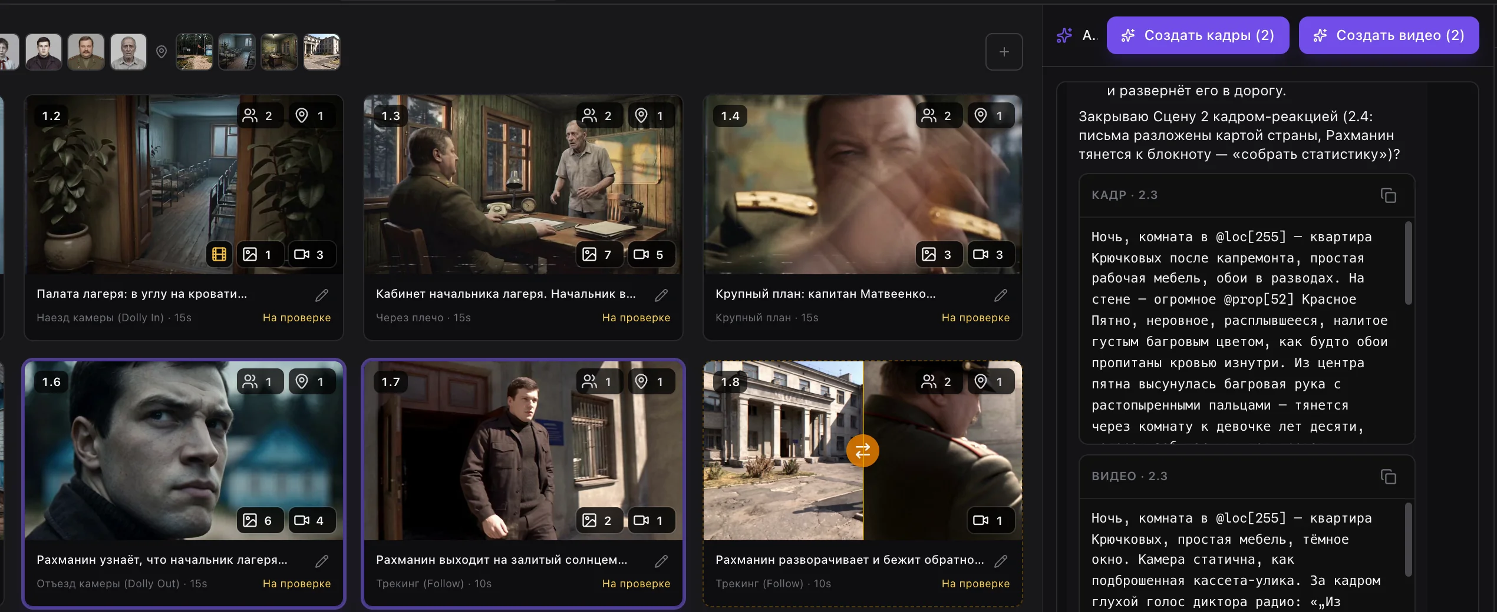The image size is (1497, 612).
Task: Click the orange filmstrip icon on shot 1.2
Action: (219, 254)
